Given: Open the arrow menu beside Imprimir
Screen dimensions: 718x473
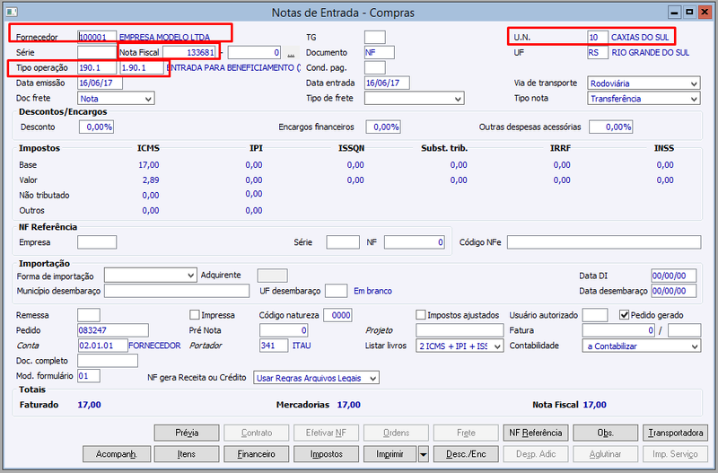Looking at the screenshot, I should point(424,454).
